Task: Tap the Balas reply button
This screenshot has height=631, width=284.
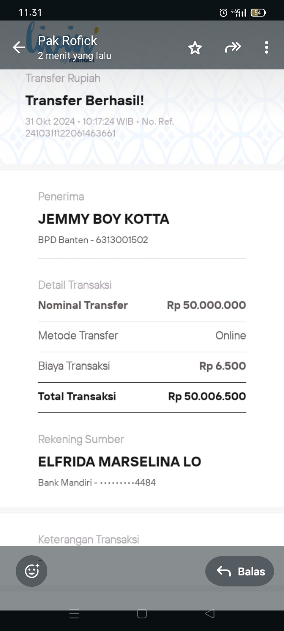Action: tap(239, 571)
